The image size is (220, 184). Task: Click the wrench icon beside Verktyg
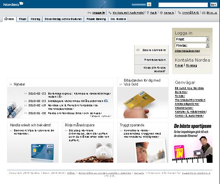pos(110,13)
